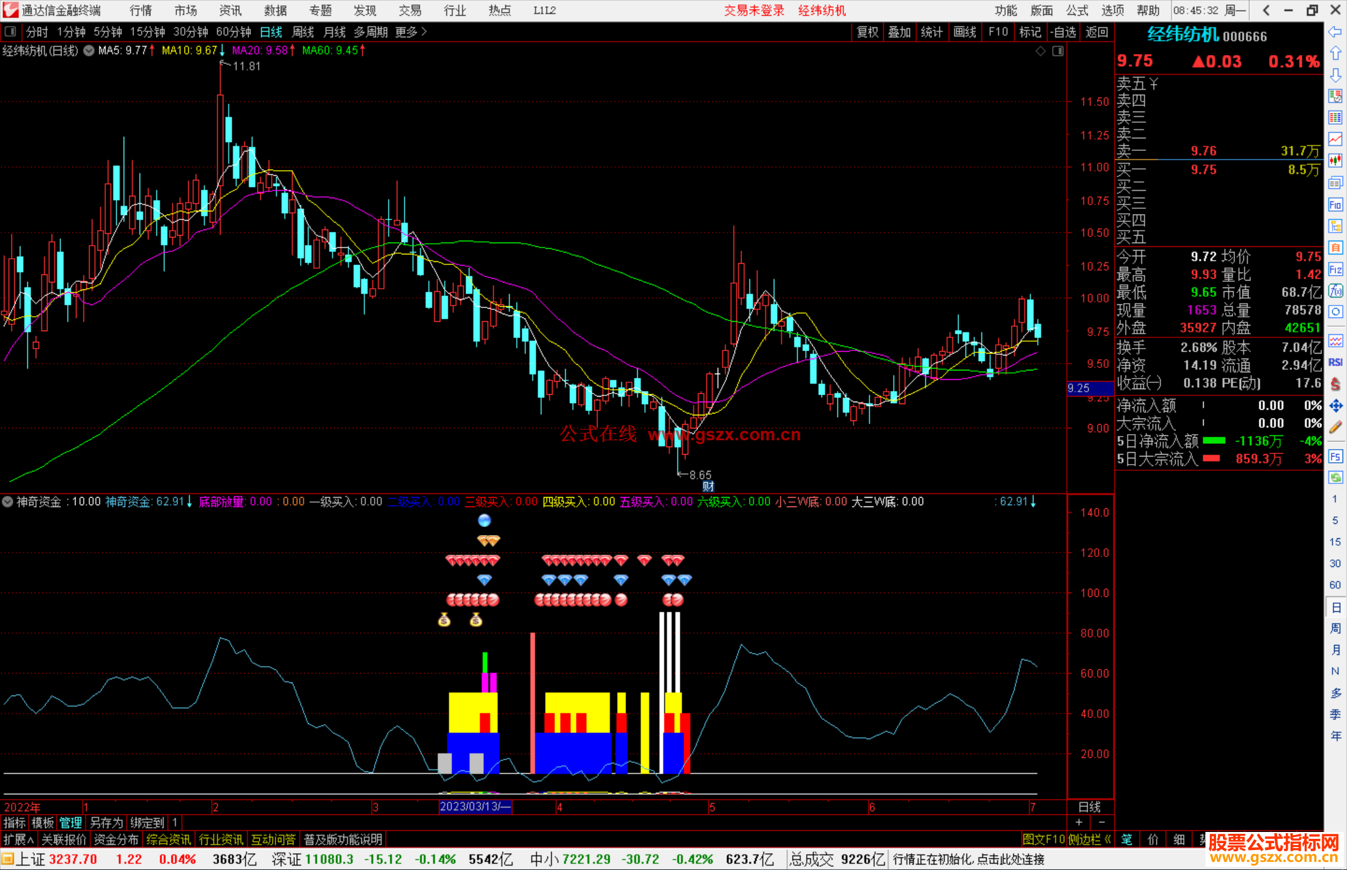The width and height of the screenshot is (1347, 870).
Task: Switch to 周线 period tab
Action: click(303, 32)
